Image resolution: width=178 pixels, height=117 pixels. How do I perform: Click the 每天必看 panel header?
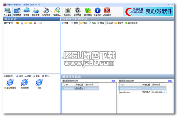pyautogui.click(x=32, y=19)
